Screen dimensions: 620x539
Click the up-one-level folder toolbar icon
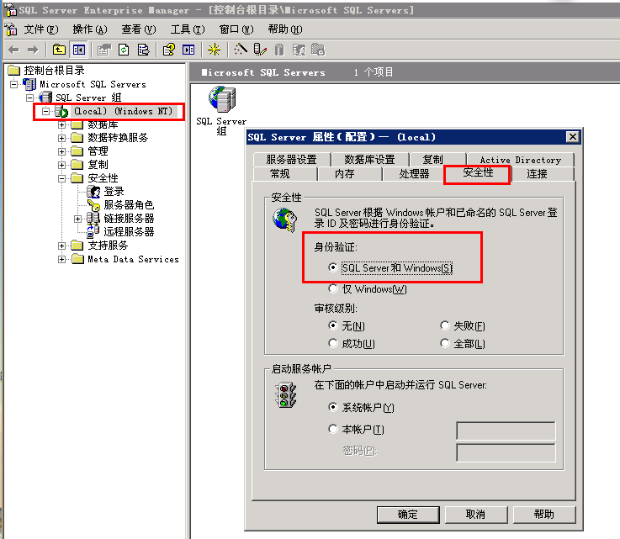(59, 50)
